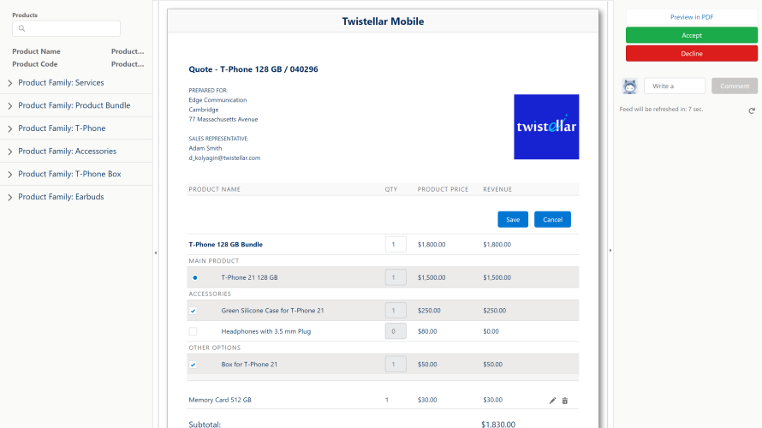Click the $1,830.00 subtotal value
This screenshot has width=762, height=428.
(x=498, y=424)
